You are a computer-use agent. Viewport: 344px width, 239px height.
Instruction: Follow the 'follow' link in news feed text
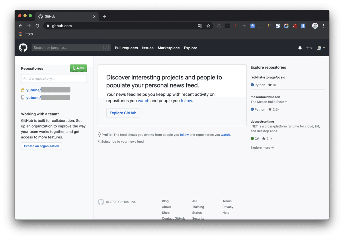click(186, 101)
